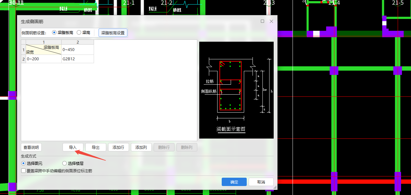Open the 梁腹板高设置 configuration
Viewport: 411px width, 195px height.
coord(113,32)
